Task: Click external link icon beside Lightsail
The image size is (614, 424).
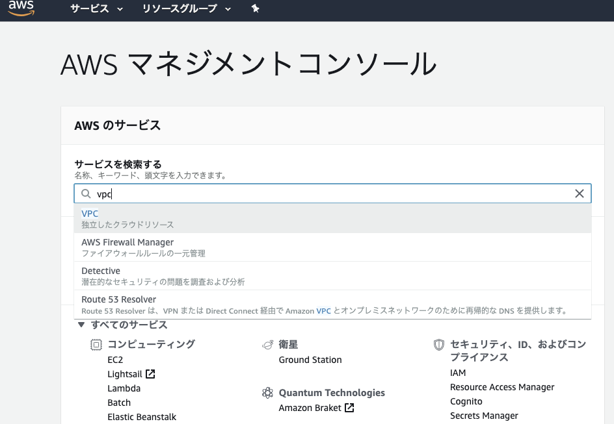Action: point(150,374)
